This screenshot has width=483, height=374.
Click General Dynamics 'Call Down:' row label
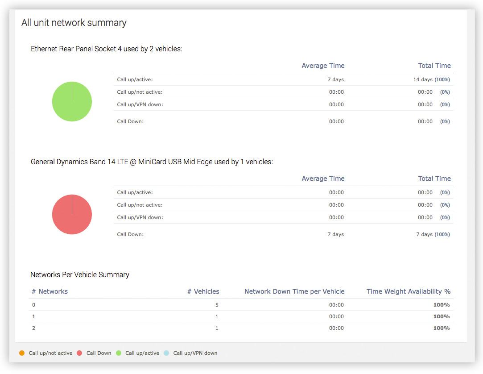pyautogui.click(x=130, y=234)
